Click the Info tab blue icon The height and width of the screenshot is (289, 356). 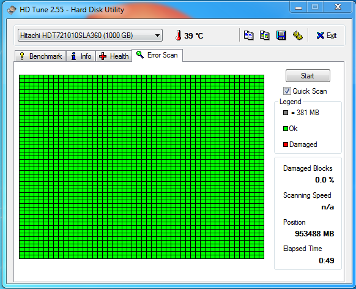click(73, 56)
